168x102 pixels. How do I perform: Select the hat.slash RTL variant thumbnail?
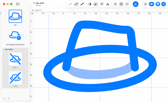pos(15,78)
